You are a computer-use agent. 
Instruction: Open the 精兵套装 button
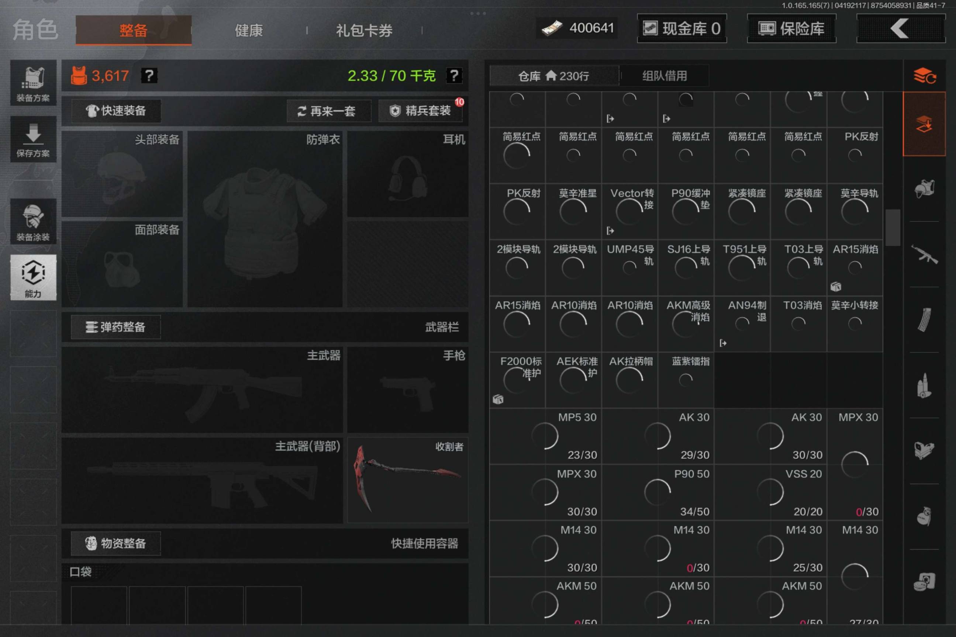point(421,111)
